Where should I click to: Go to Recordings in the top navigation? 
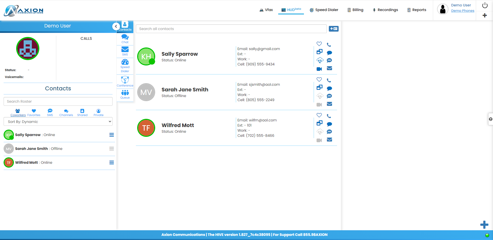(385, 10)
